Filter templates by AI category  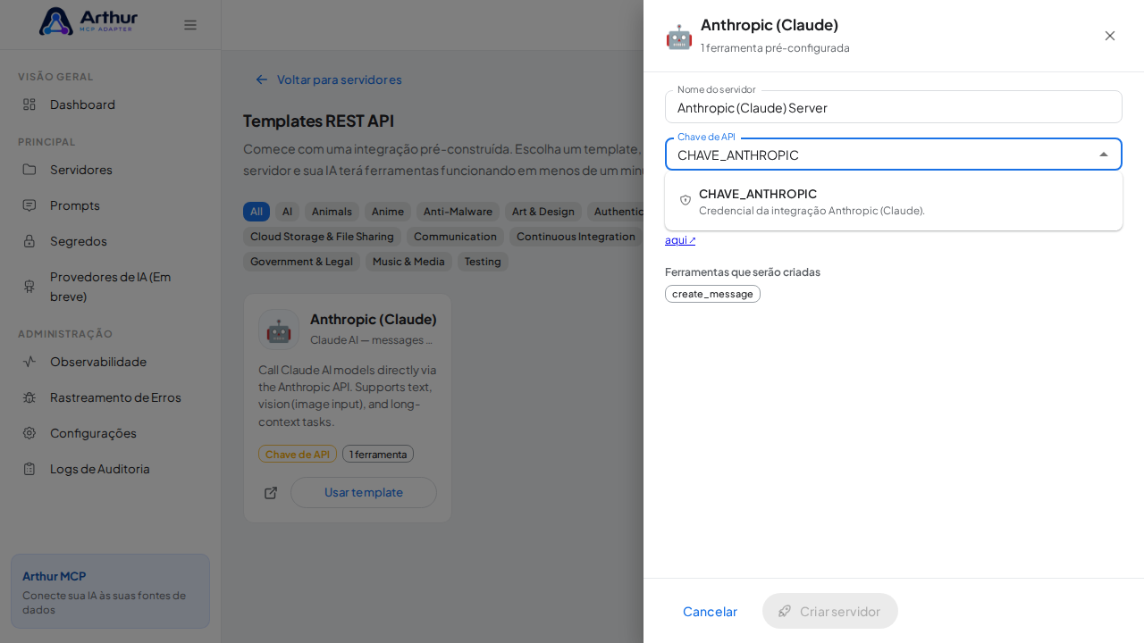(287, 212)
